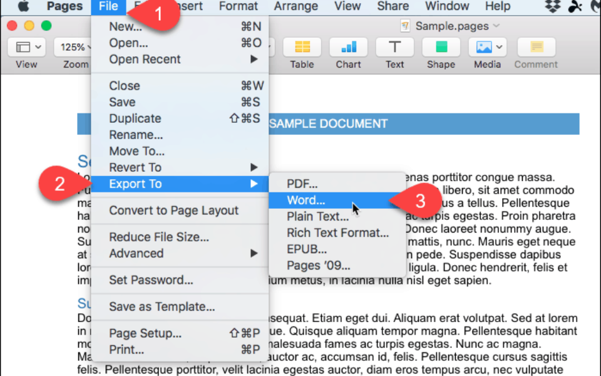Image resolution: width=601 pixels, height=376 pixels.
Task: Export to PDF...
Action: pyautogui.click(x=337, y=184)
